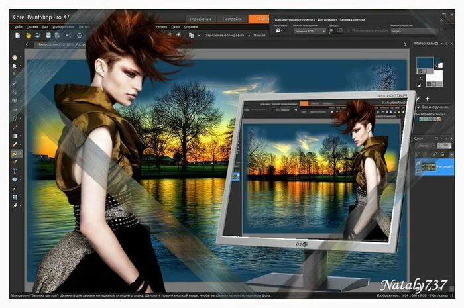Click the New document icon

pos(18,36)
